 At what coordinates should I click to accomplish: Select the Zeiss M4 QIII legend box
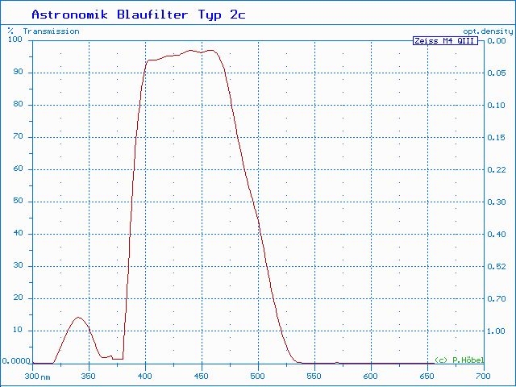click(x=445, y=40)
